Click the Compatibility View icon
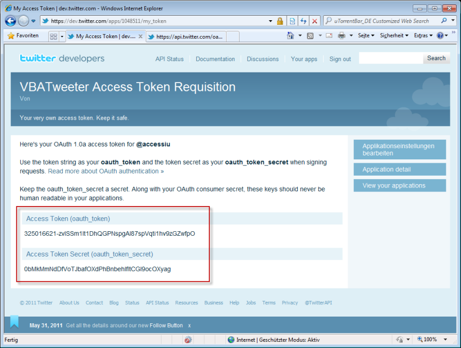Image resolution: width=461 pixels, height=348 pixels. coord(293,21)
